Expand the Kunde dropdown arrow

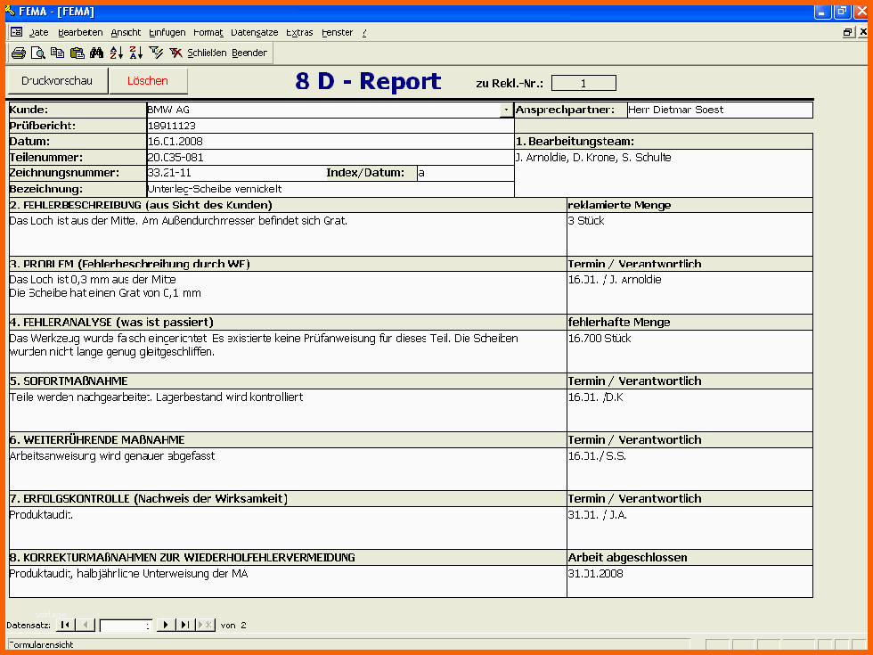pos(506,111)
